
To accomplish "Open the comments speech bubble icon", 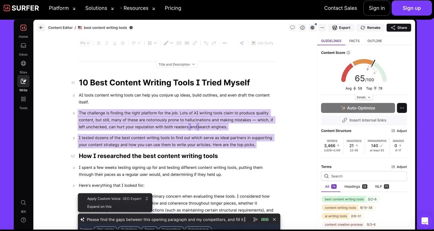I will point(292,28).
